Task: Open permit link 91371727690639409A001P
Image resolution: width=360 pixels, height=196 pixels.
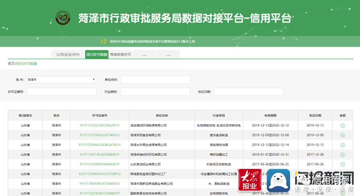Action: (x=100, y=164)
